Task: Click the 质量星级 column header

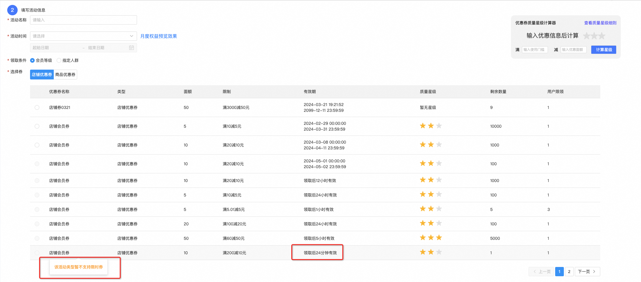Action: [428, 92]
